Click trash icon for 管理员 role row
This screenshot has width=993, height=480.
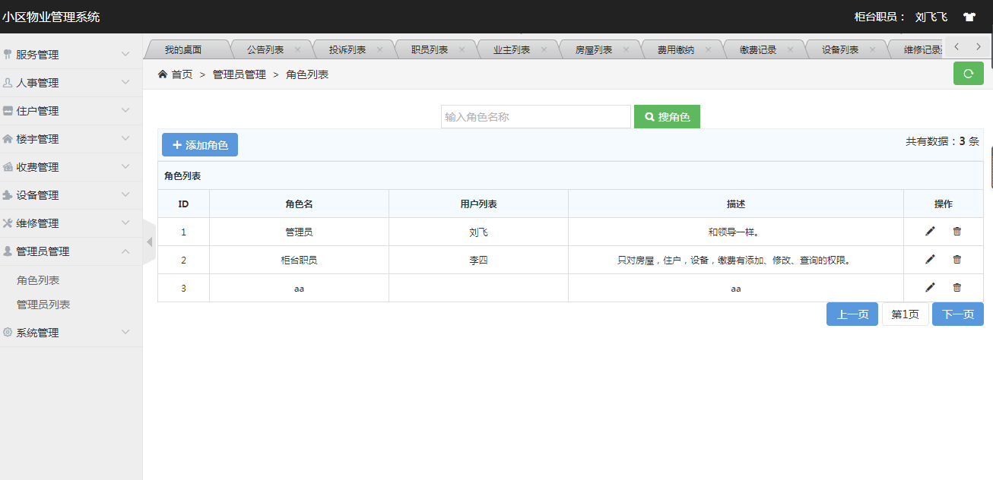[957, 232]
